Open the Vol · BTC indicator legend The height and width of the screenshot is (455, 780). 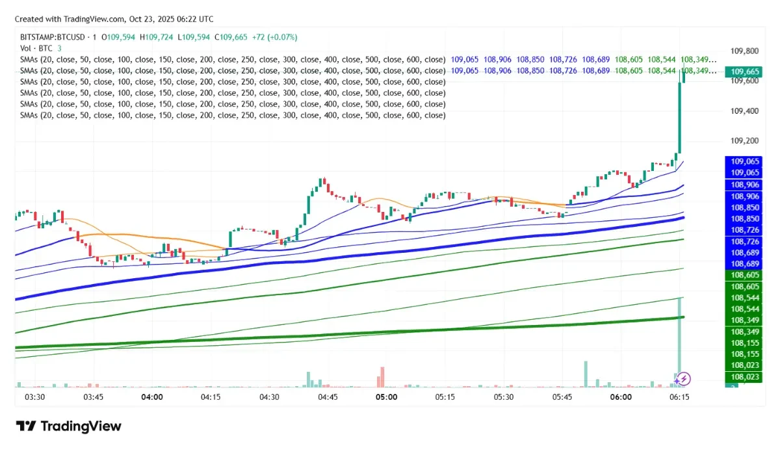tap(37, 48)
